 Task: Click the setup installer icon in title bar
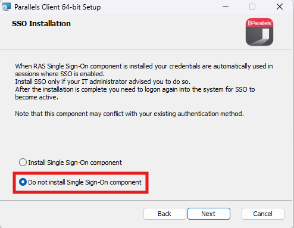[6, 7]
